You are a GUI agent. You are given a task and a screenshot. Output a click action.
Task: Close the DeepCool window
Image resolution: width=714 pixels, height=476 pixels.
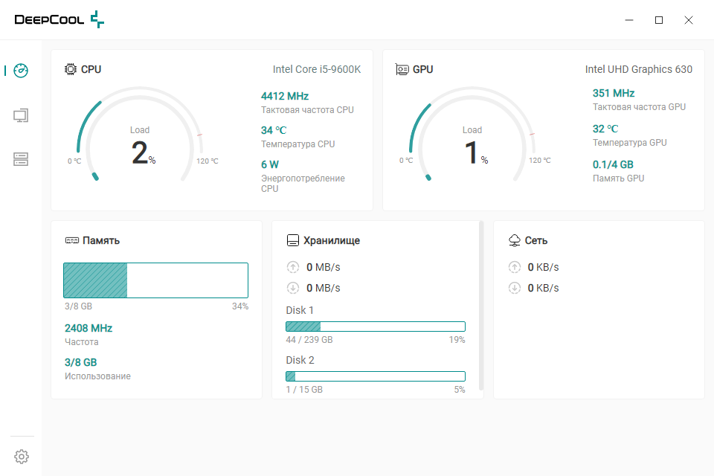coord(689,20)
